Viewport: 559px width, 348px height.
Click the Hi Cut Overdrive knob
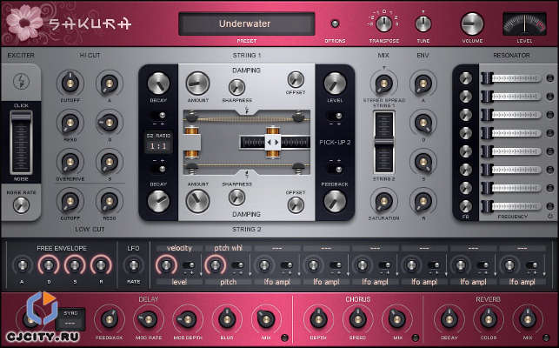coord(70,162)
